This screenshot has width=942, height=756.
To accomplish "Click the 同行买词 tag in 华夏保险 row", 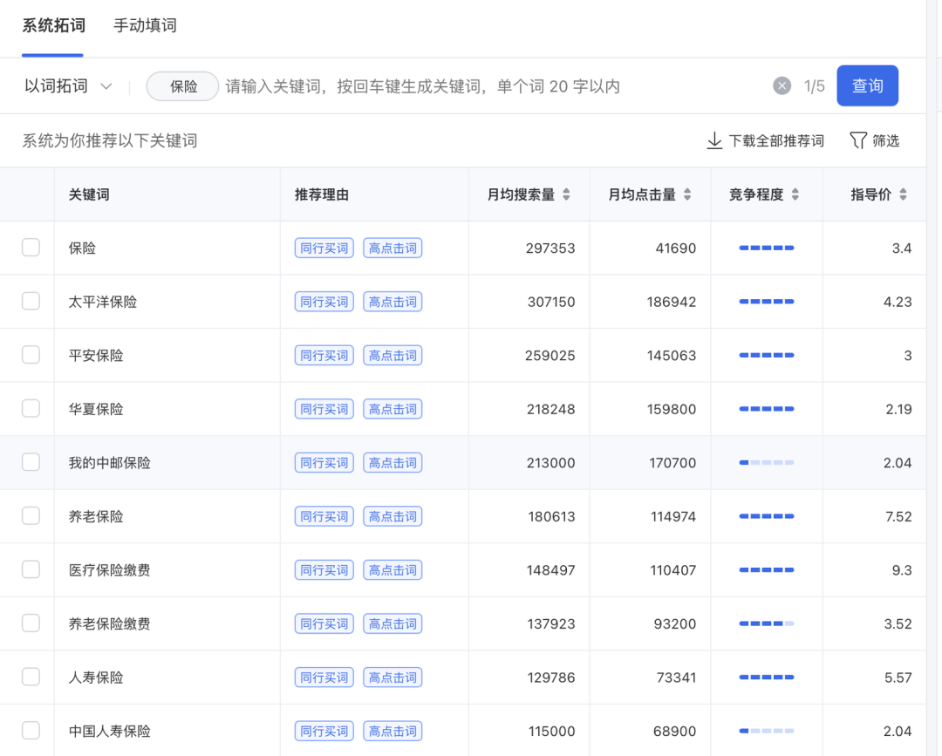I will tap(324, 409).
